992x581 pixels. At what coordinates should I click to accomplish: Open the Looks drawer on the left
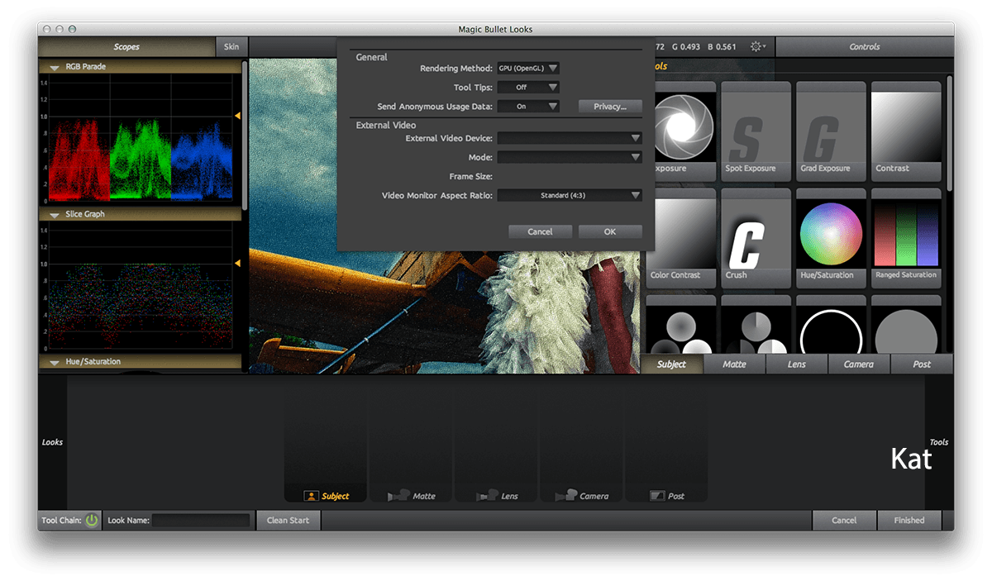tap(52, 443)
